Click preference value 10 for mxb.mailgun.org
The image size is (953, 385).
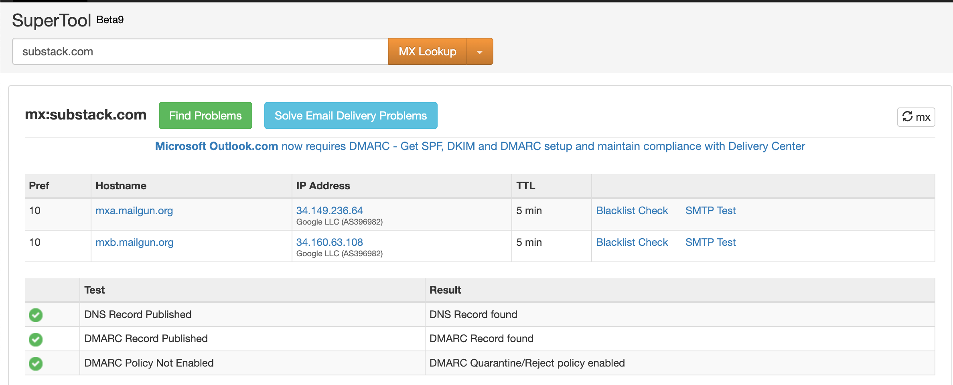[35, 242]
